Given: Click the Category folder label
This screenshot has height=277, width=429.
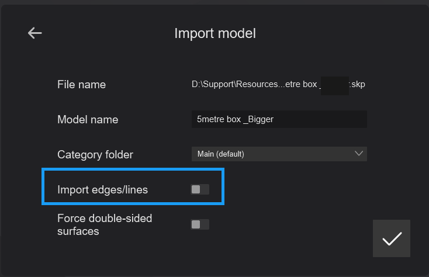Looking at the screenshot, I should coord(95,154).
